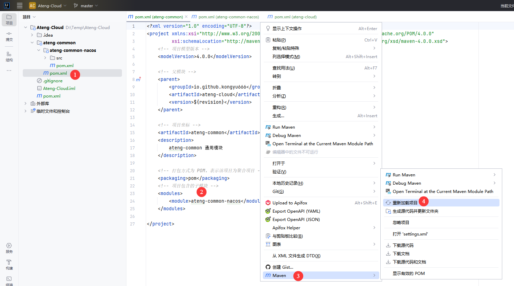Choose Upload to Apifox menu entry
514x286 pixels.
pyautogui.click(x=289, y=203)
